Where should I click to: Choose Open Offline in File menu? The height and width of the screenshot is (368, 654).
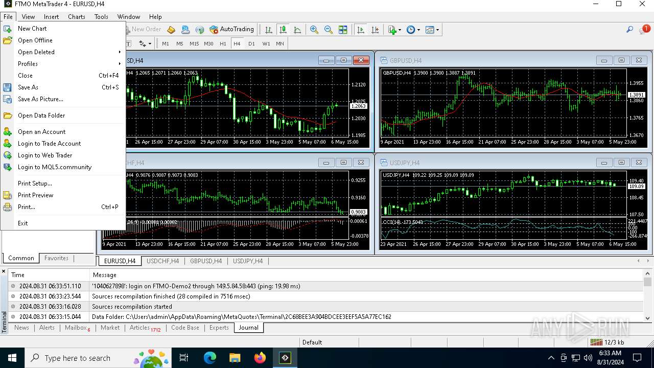[x=63, y=40]
